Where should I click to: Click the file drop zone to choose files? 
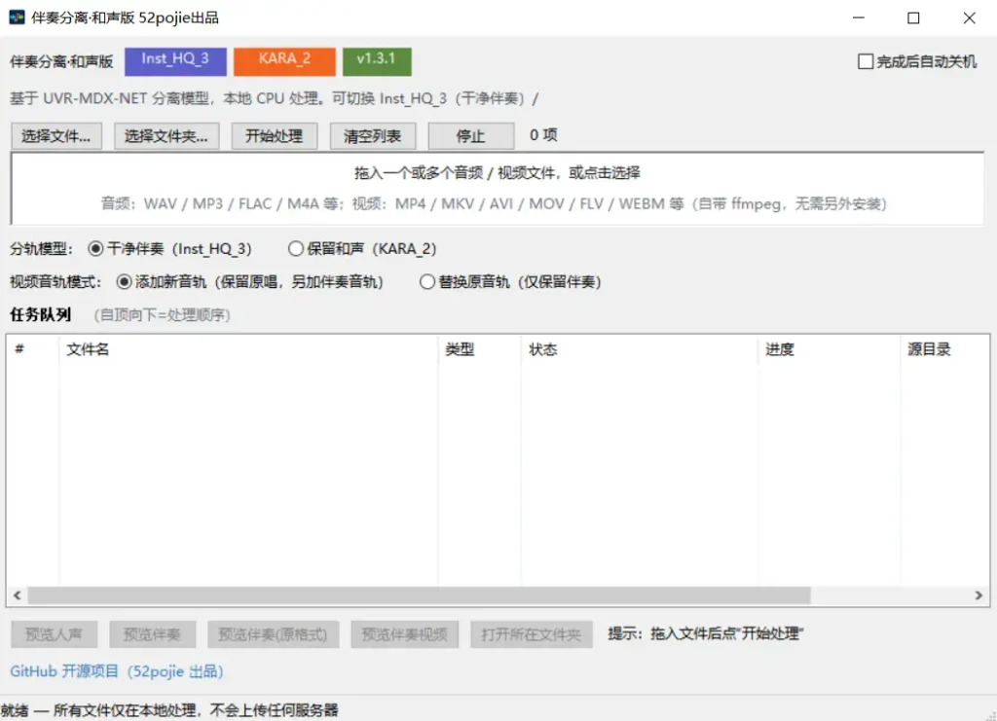(498, 188)
